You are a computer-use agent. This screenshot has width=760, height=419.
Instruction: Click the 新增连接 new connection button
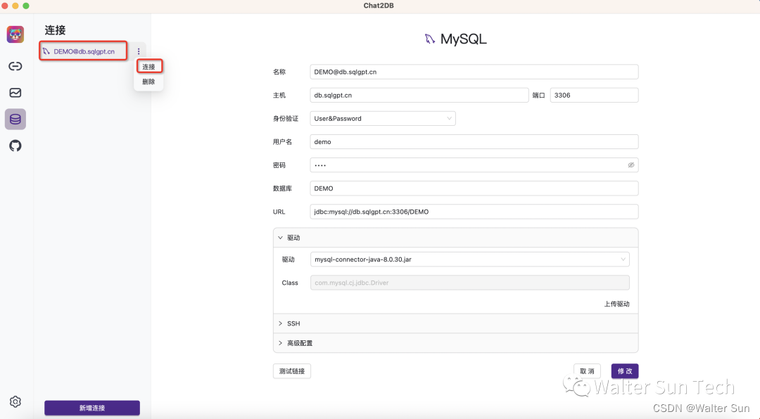pos(92,408)
